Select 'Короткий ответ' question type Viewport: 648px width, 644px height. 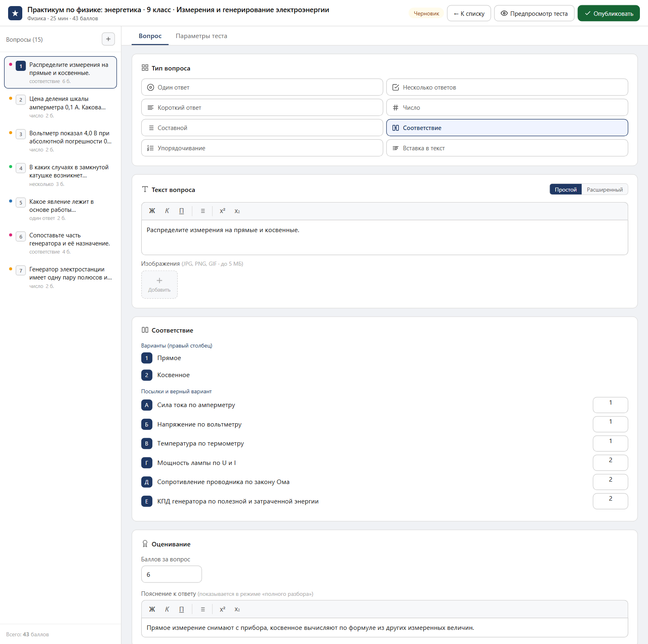tap(262, 107)
